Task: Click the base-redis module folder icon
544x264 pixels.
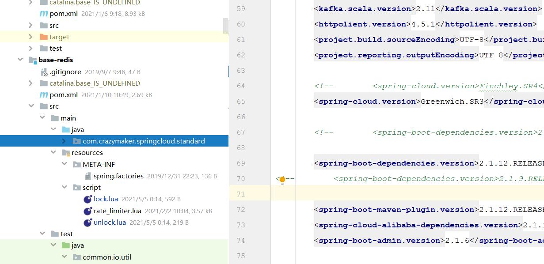Action: [33, 60]
